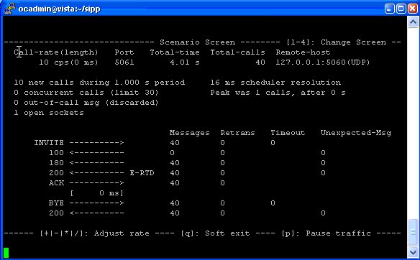Click the 'Scenario Screen' header text
Image resolution: width=420 pixels, height=260 pixels.
pos(197,42)
